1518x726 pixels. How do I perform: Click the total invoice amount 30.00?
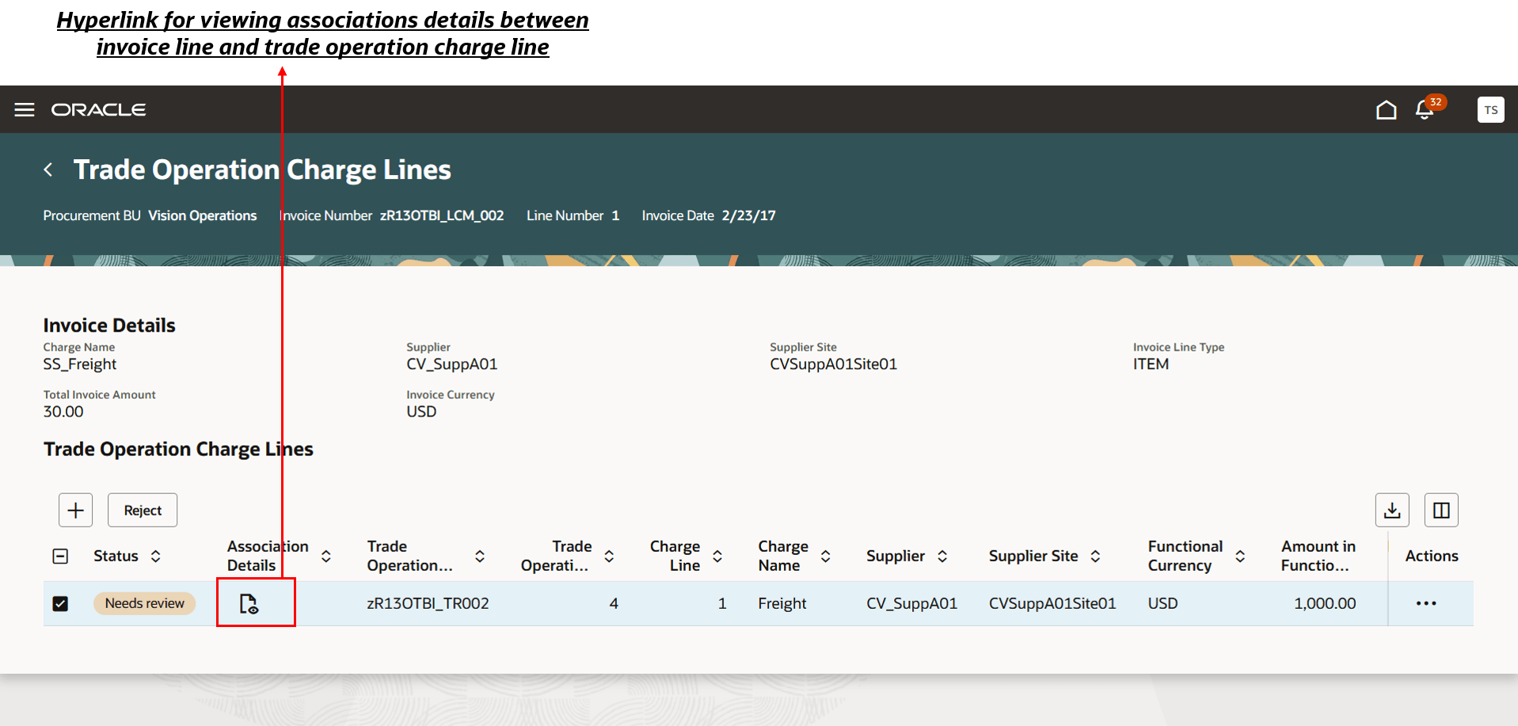tap(63, 412)
